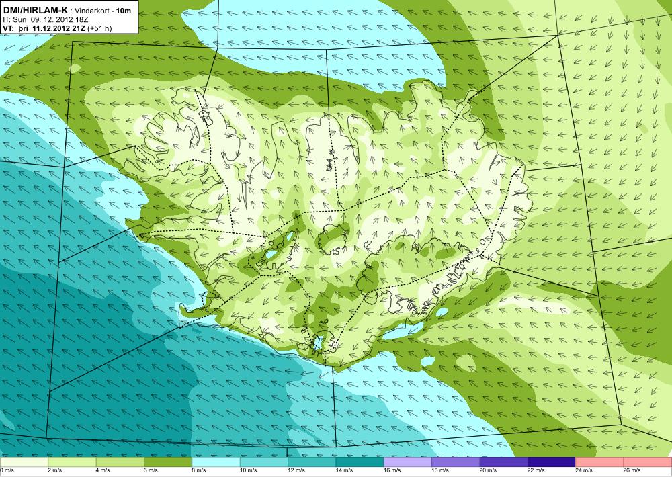Click the '26 m/s' legend label
The width and height of the screenshot is (672, 477).
click(x=632, y=470)
